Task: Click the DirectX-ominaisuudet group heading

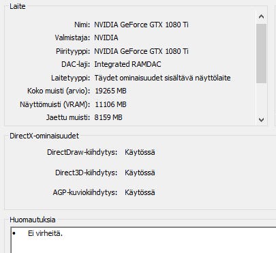Action: (x=44, y=136)
